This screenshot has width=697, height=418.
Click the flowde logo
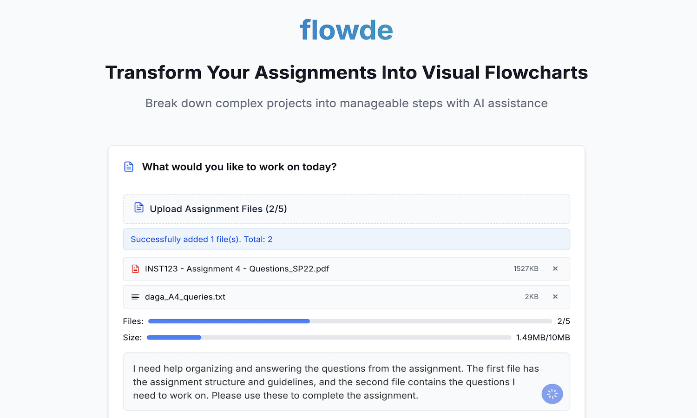(347, 30)
